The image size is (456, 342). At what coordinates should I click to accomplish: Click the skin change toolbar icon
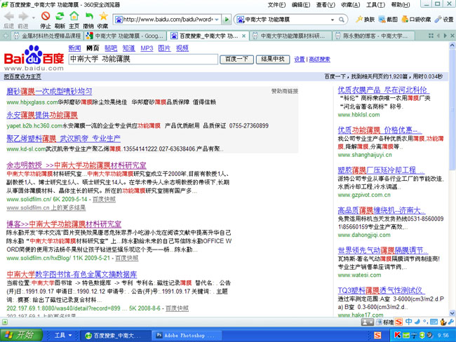(359, 19)
